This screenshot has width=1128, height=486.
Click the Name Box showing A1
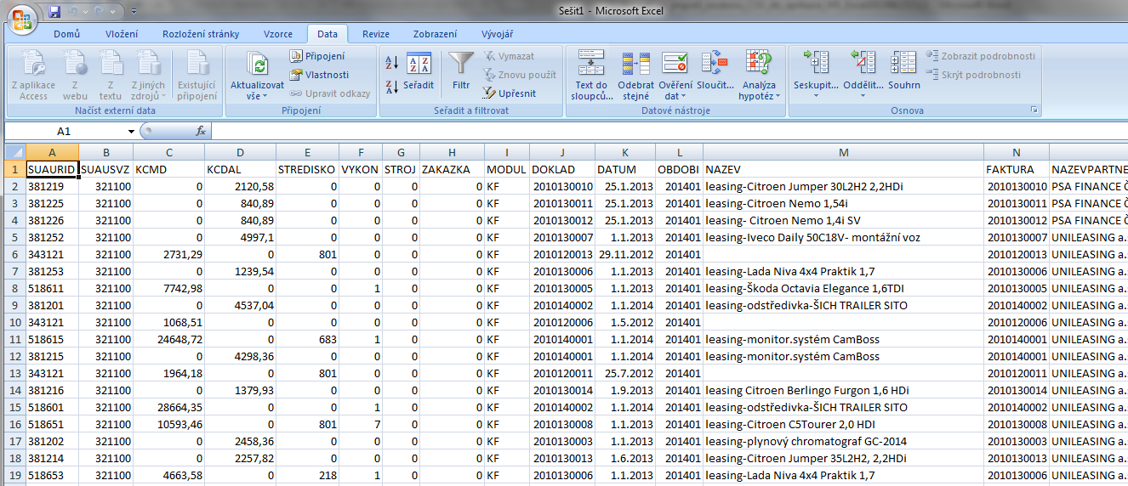pyautogui.click(x=64, y=132)
